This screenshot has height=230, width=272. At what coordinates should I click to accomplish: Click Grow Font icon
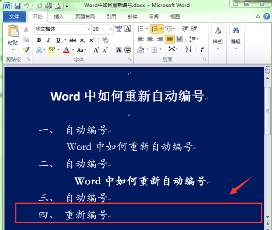coord(96,50)
